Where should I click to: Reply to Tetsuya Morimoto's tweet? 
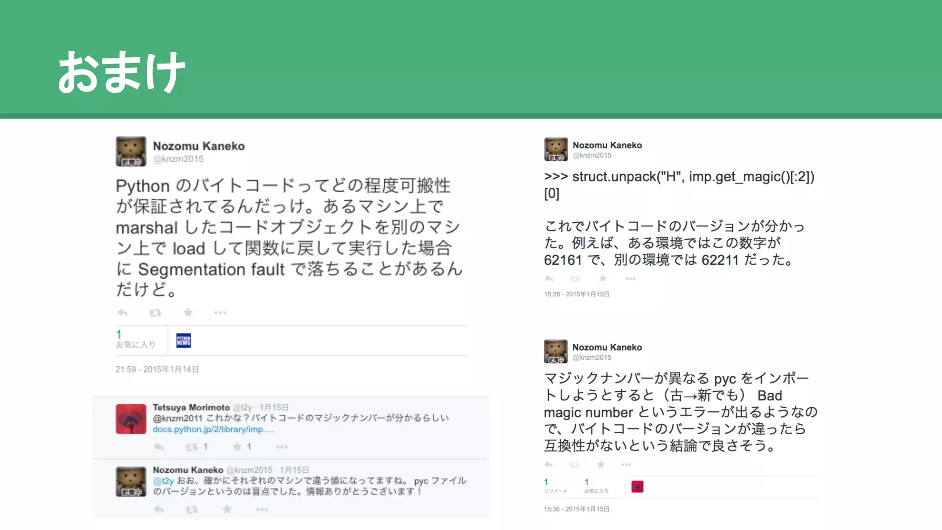coord(159,447)
